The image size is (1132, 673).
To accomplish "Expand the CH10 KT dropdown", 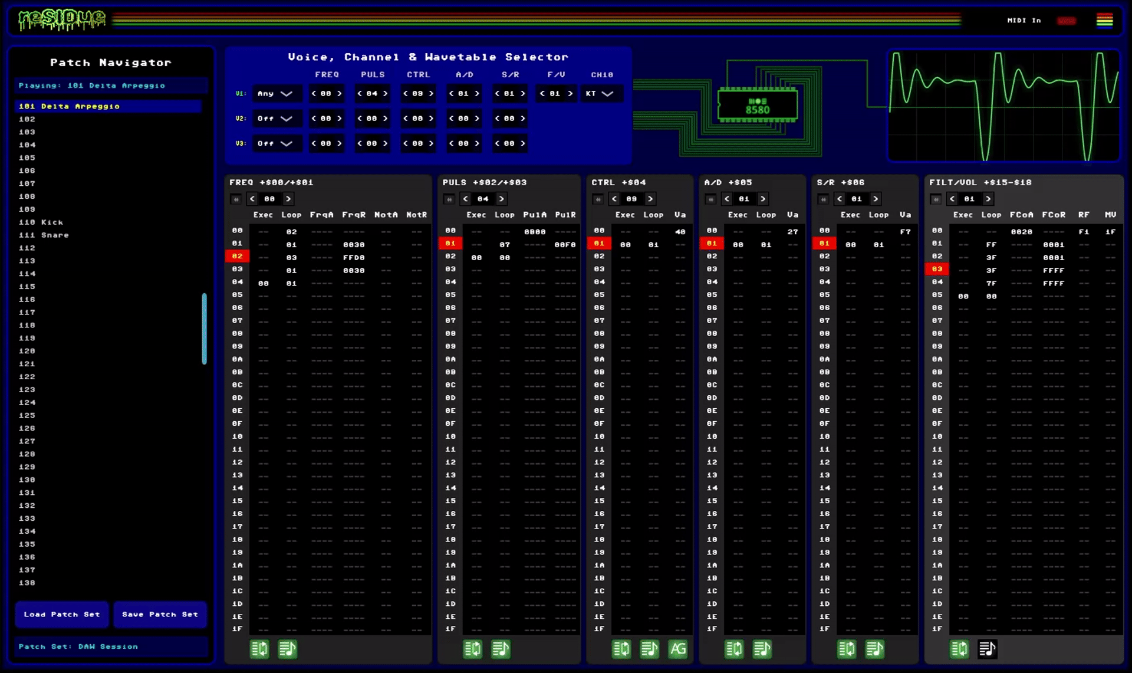I will pyautogui.click(x=600, y=94).
